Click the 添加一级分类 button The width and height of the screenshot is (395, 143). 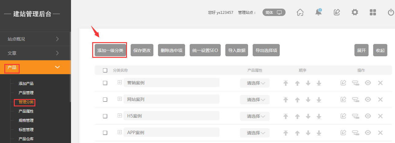click(110, 50)
